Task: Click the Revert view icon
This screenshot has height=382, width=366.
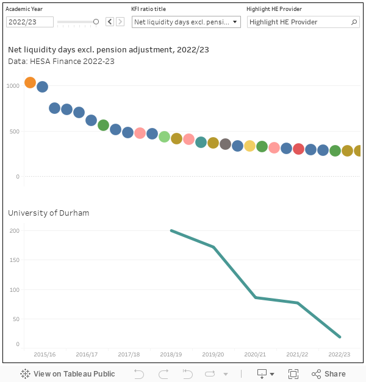Action: [187, 374]
